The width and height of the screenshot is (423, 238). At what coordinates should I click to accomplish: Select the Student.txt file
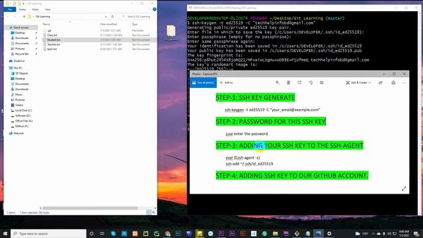tap(54, 40)
